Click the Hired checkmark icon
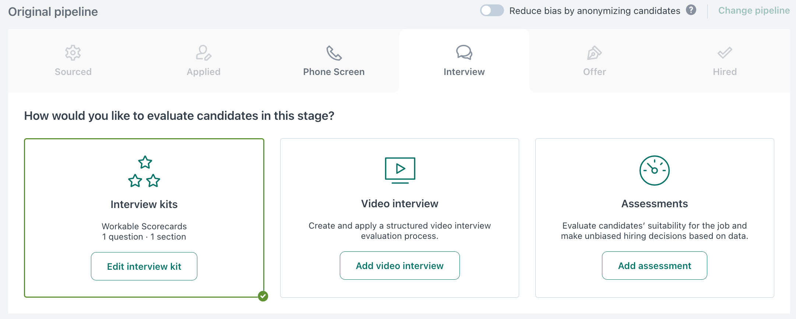Screen dimensions: 796x319 pos(725,53)
